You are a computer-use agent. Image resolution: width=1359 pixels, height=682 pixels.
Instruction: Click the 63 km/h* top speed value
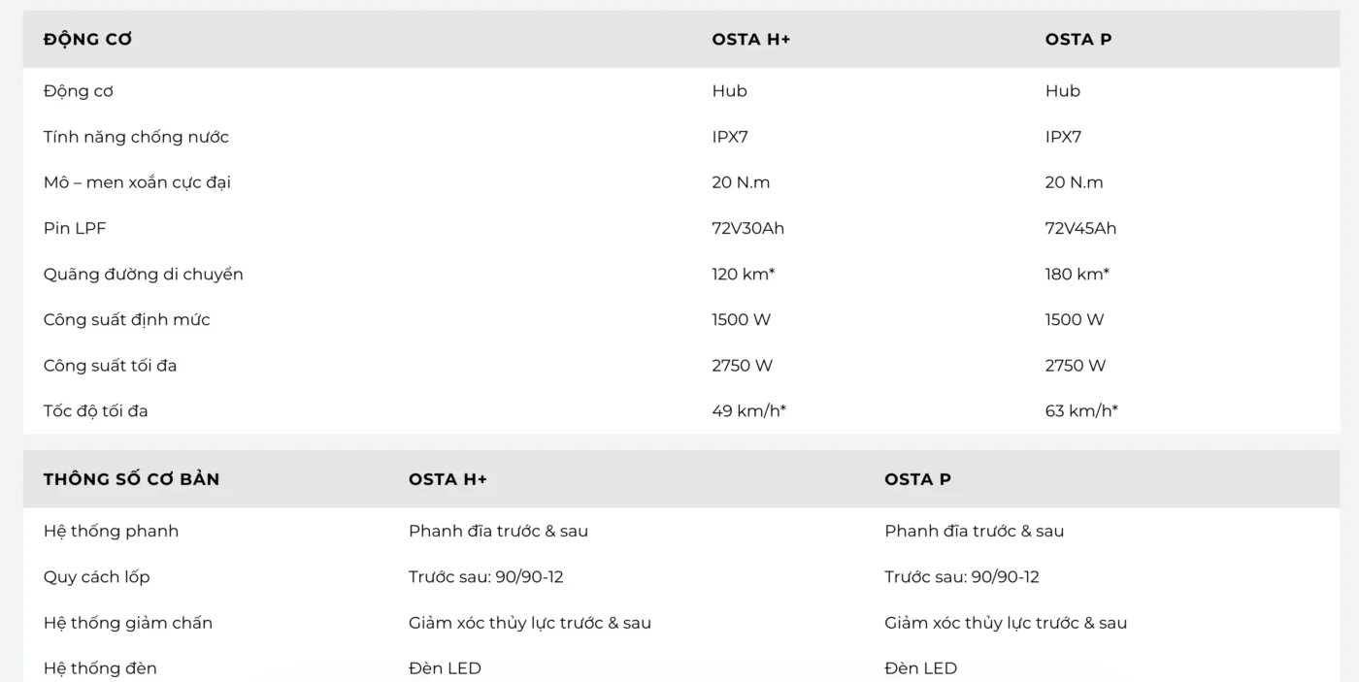coord(1081,411)
